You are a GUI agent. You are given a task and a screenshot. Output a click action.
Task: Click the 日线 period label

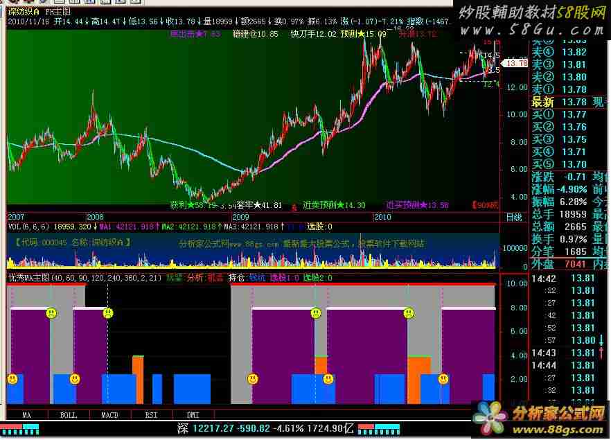[513, 217]
